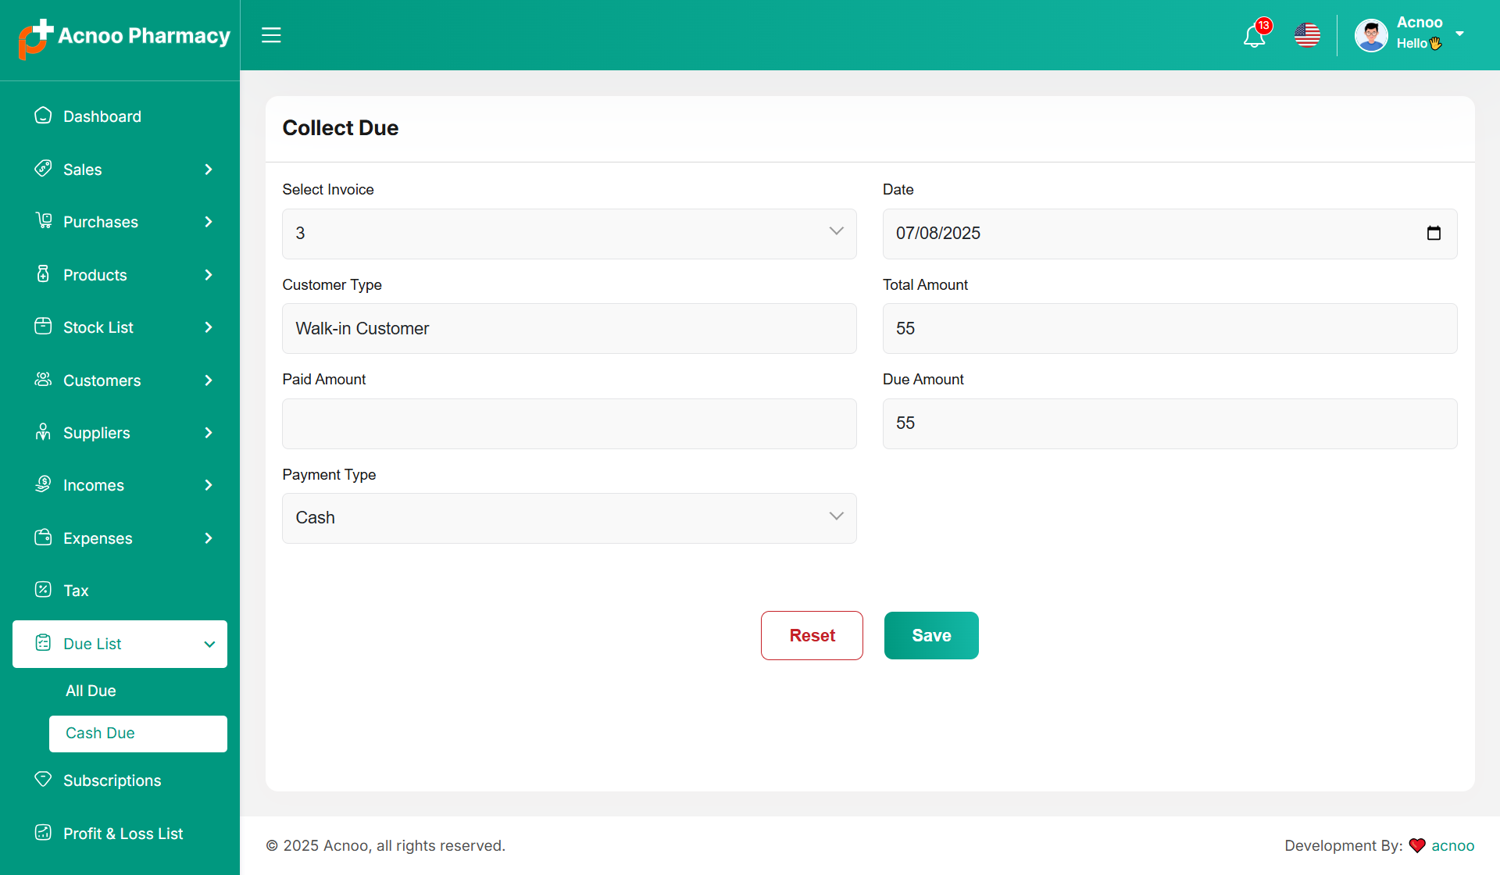The width and height of the screenshot is (1500, 875).
Task: Toggle the hamburger sidebar menu icon
Action: pyautogui.click(x=271, y=35)
